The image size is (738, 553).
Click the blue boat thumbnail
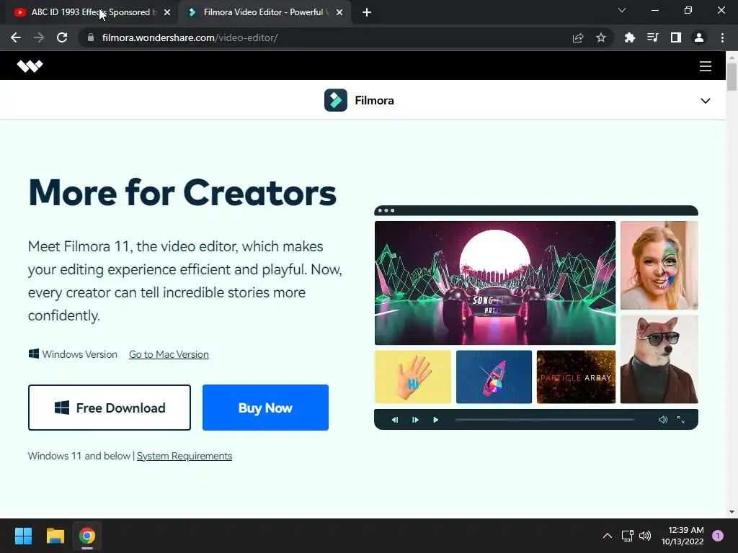point(494,377)
